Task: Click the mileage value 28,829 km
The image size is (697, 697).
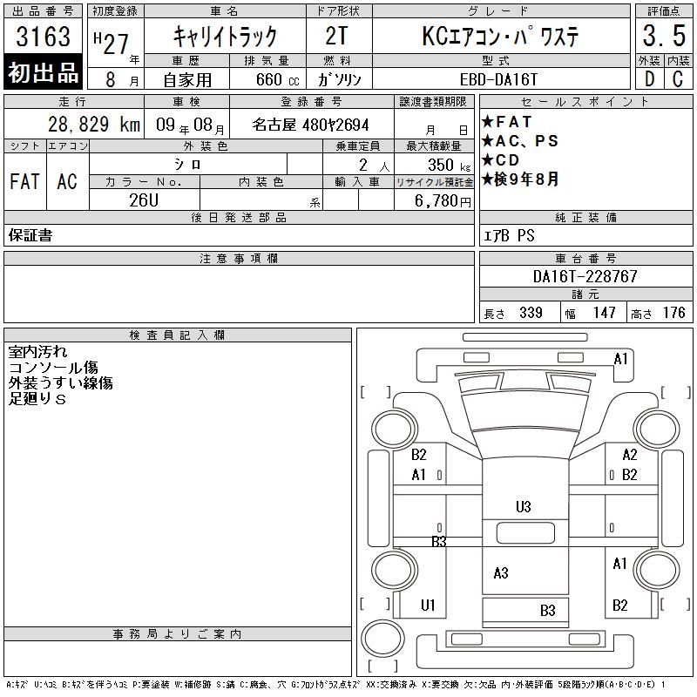Action: 81,125
